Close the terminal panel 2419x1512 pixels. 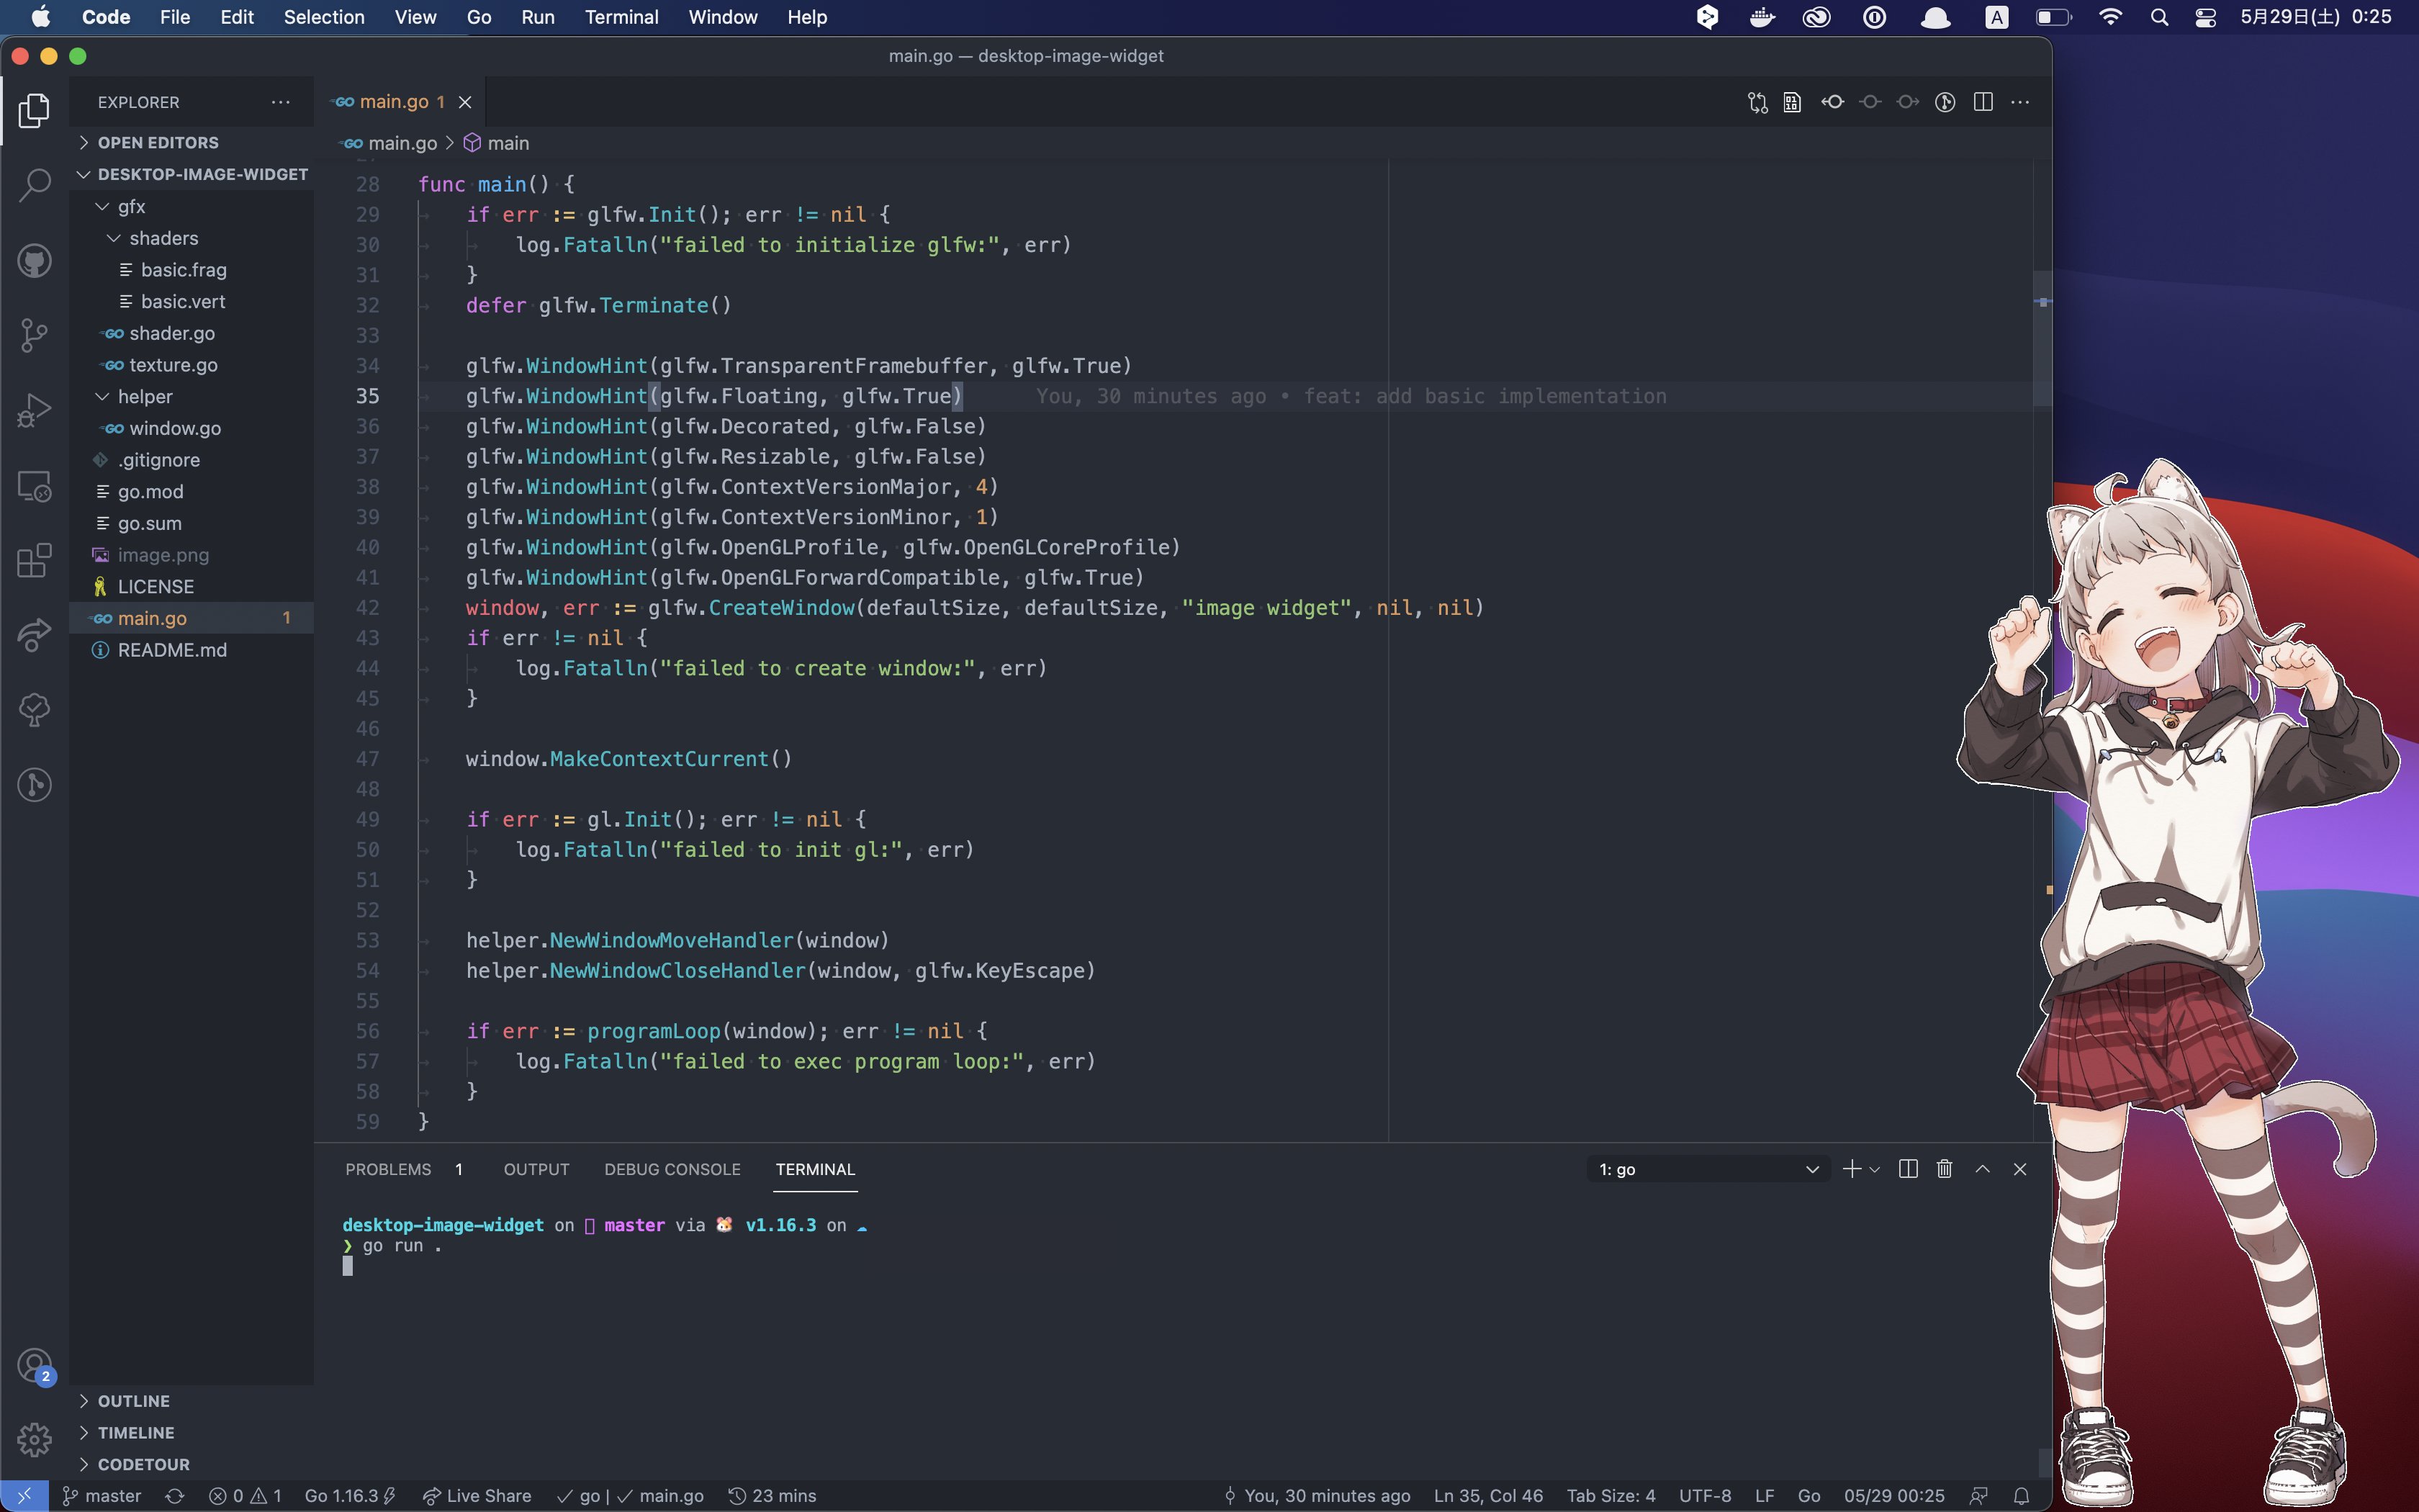click(x=2020, y=1169)
